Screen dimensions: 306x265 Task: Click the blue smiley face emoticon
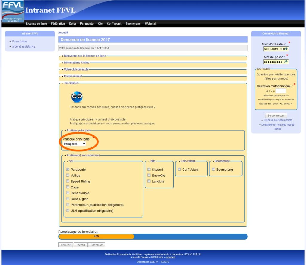click(x=77, y=97)
